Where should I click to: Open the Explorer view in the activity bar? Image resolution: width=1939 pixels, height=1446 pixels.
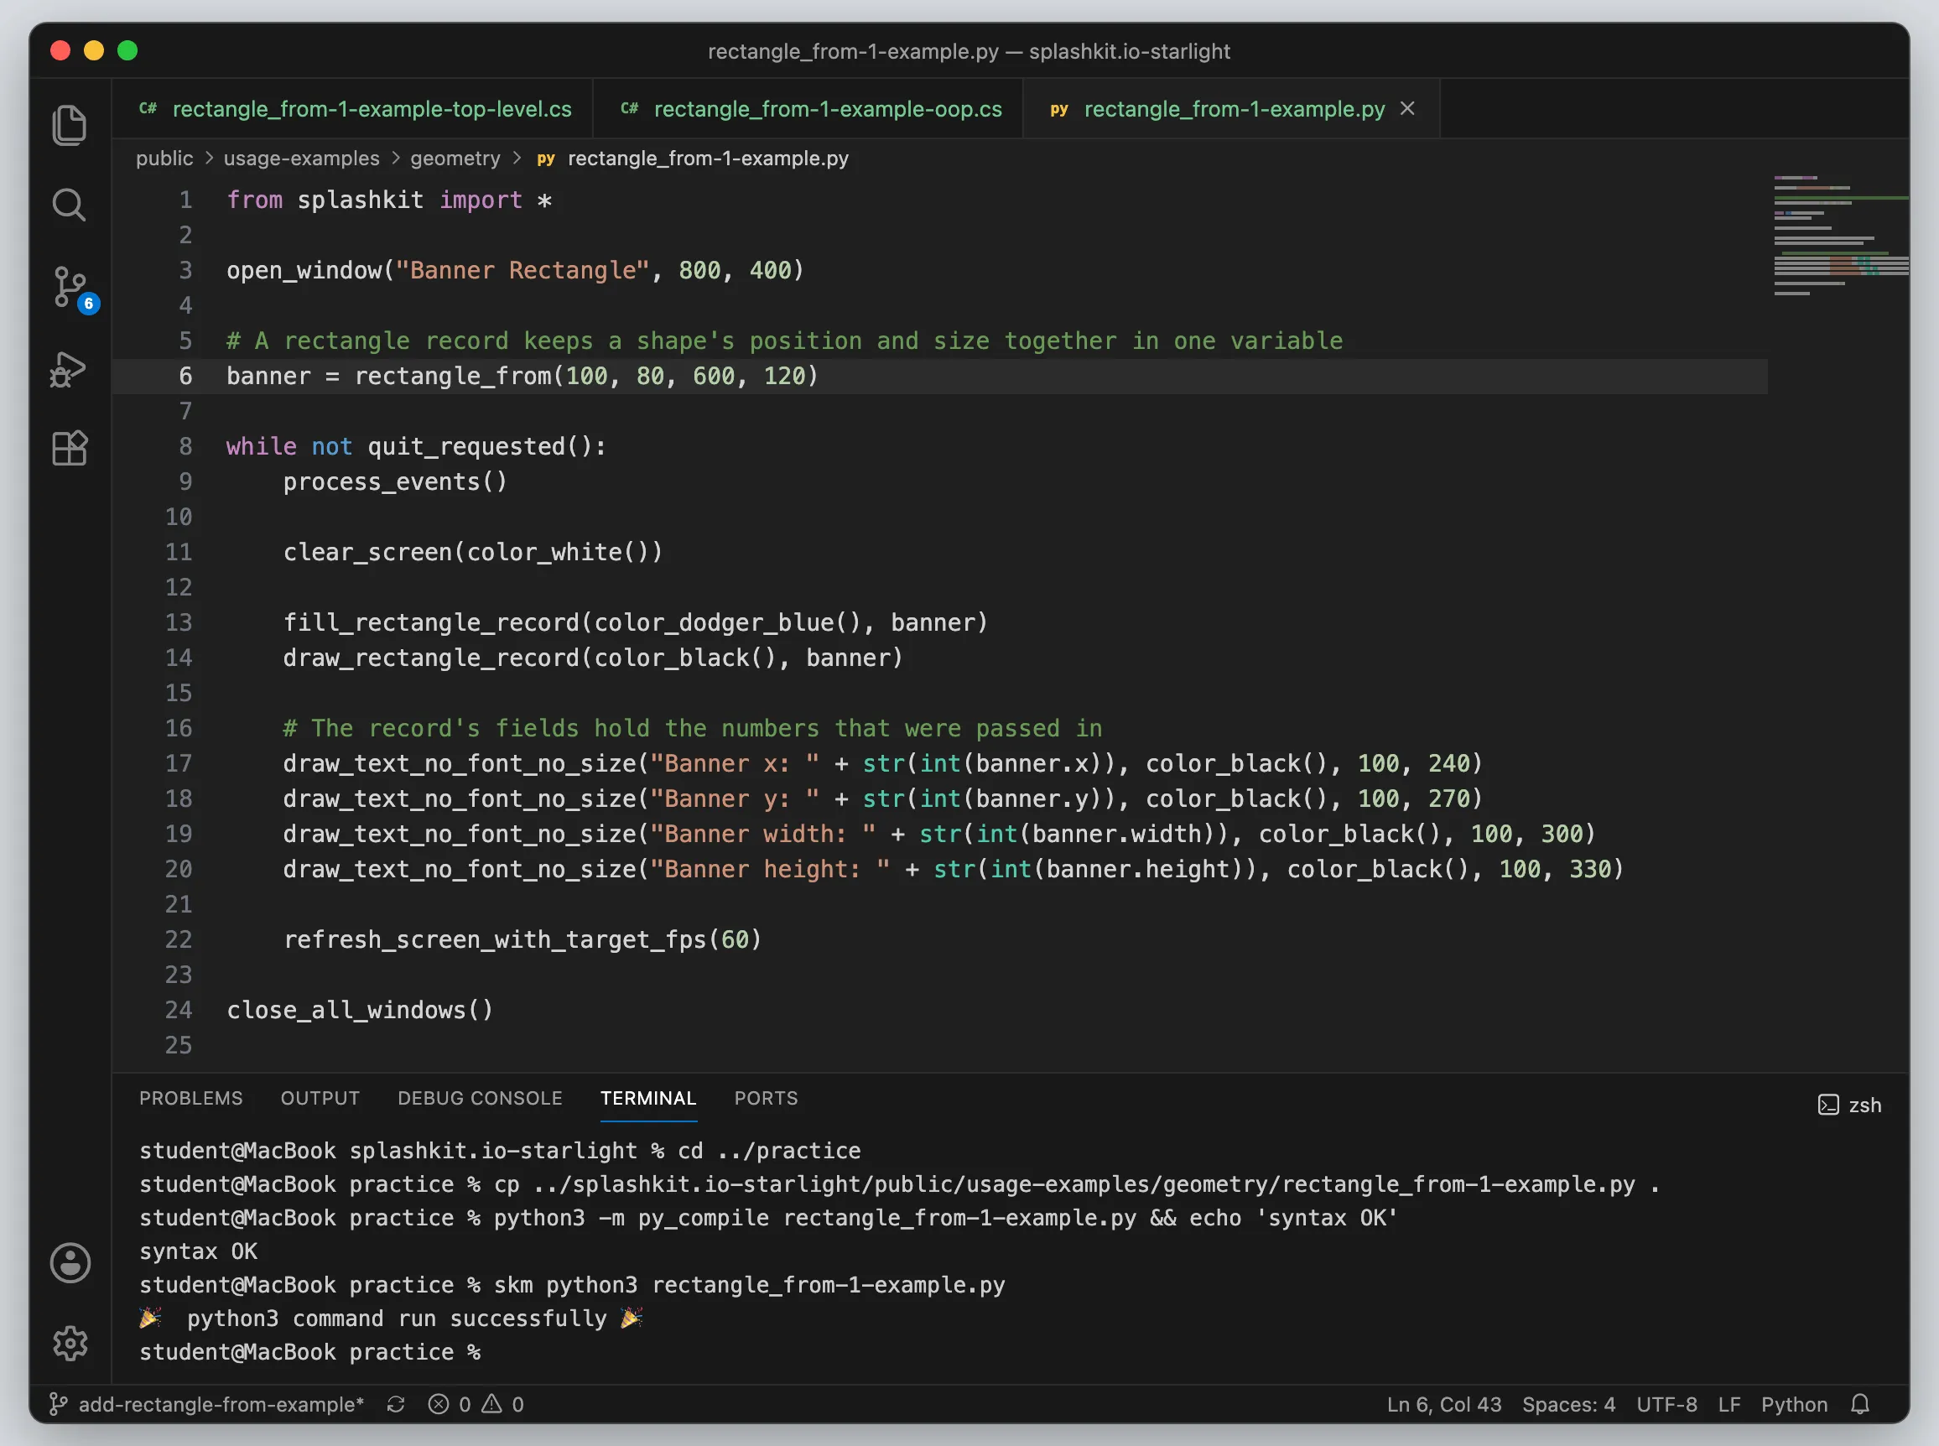pyautogui.click(x=69, y=124)
